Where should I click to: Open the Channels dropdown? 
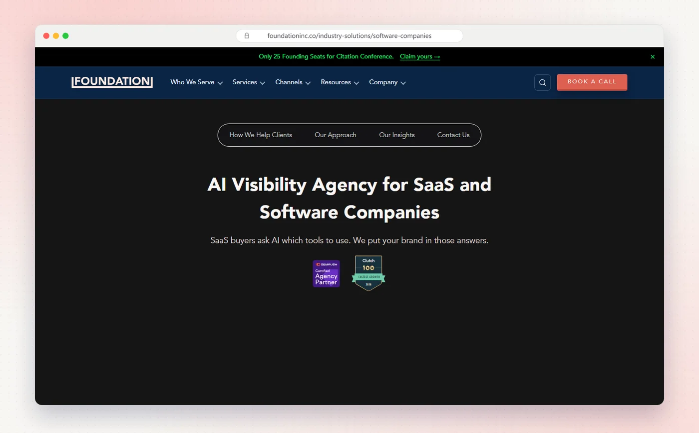coord(293,82)
